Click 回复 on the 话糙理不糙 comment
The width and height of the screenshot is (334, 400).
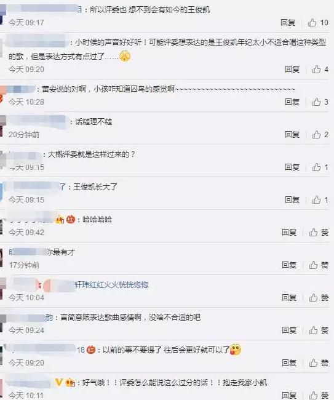292,134
